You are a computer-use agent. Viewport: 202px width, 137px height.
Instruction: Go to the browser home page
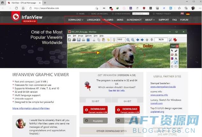click(x=23, y=8)
